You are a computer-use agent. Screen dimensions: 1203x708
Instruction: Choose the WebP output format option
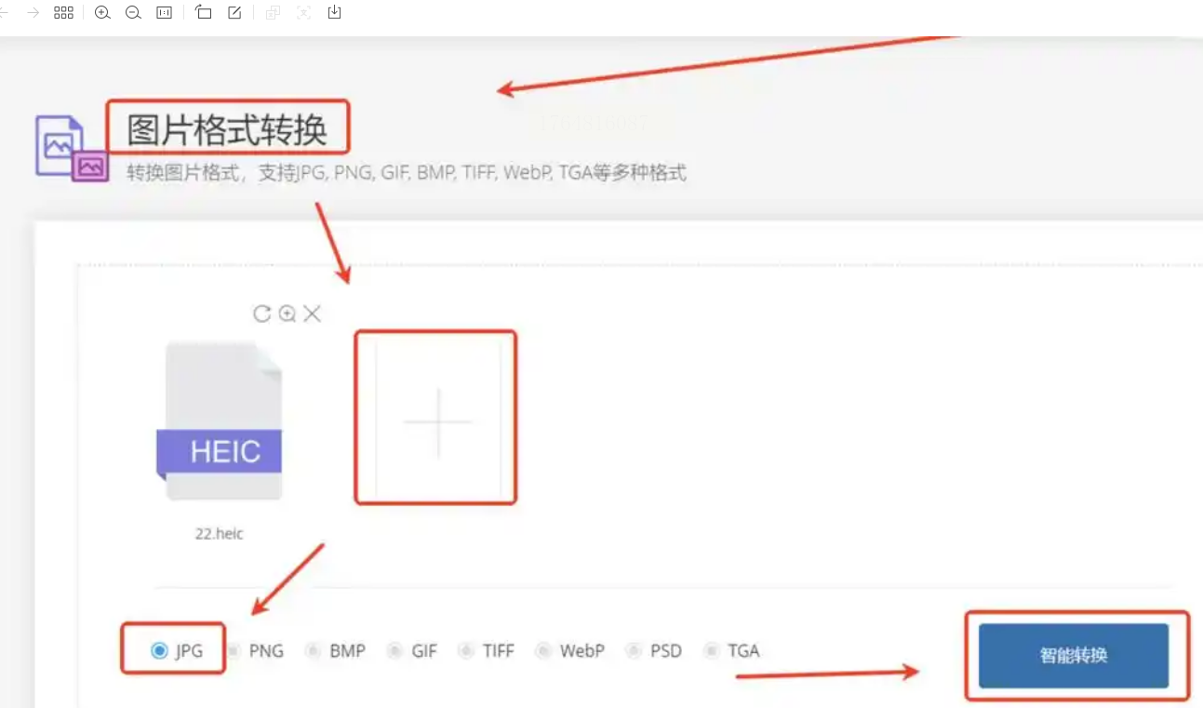[x=570, y=651]
